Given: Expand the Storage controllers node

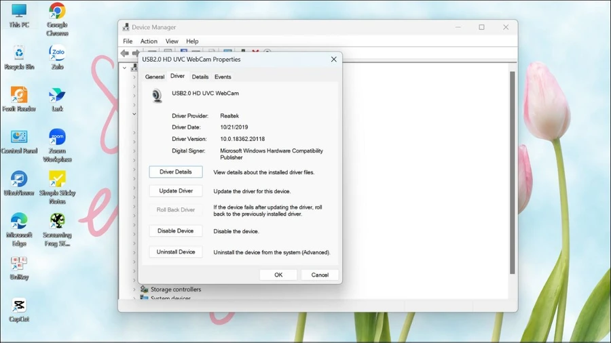Looking at the screenshot, I should (134, 289).
